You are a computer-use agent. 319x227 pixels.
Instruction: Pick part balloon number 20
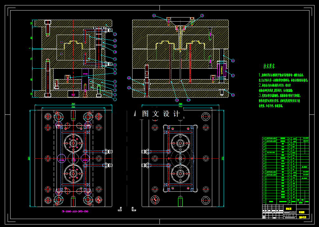tap(177, 100)
